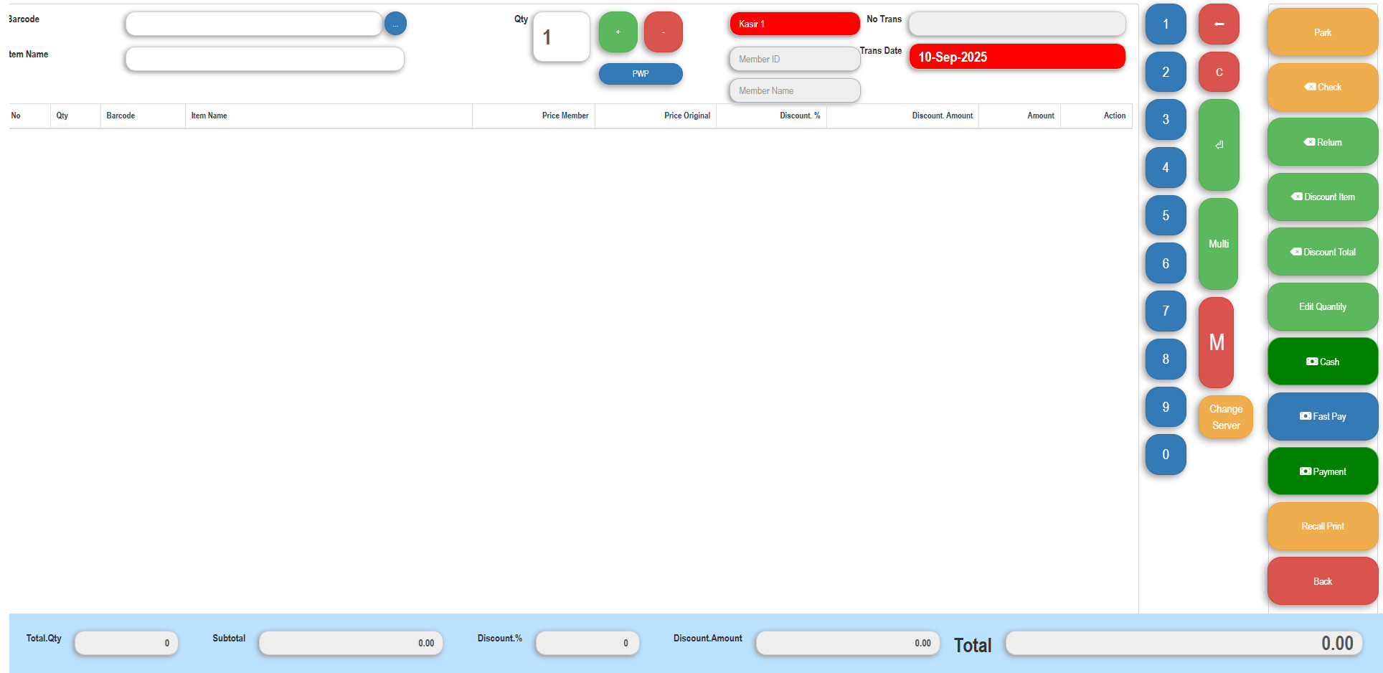The height and width of the screenshot is (673, 1383).
Task: Click the PWP button
Action: [x=641, y=74]
